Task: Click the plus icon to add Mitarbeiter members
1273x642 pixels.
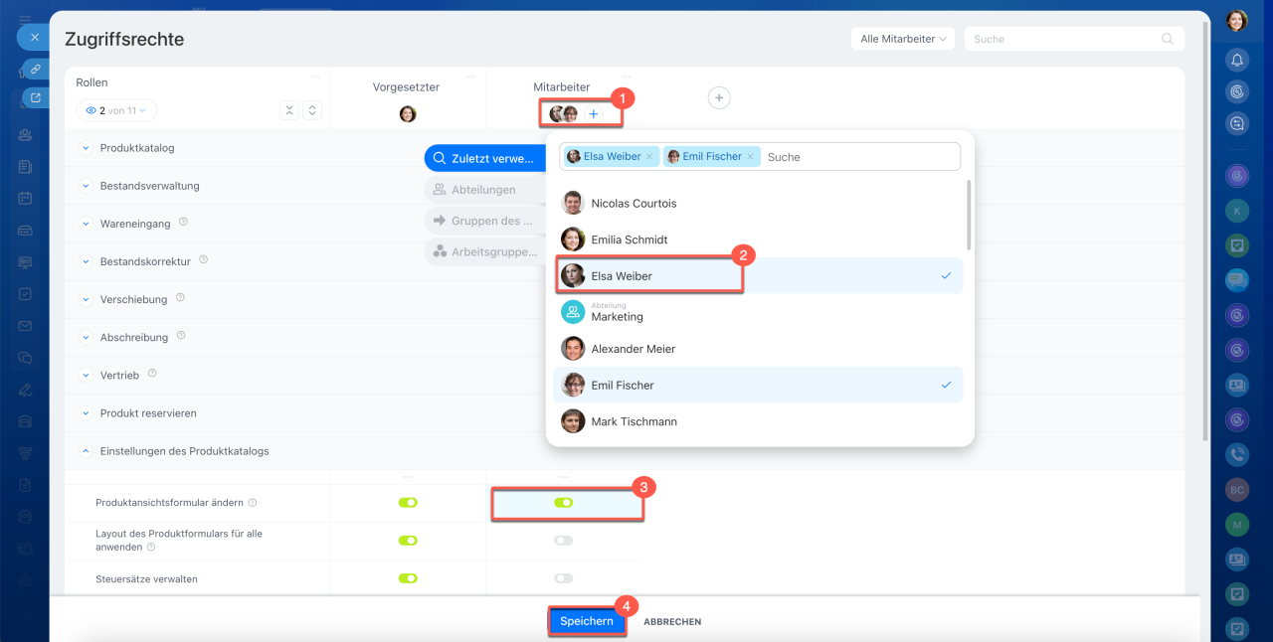Action: tap(594, 114)
